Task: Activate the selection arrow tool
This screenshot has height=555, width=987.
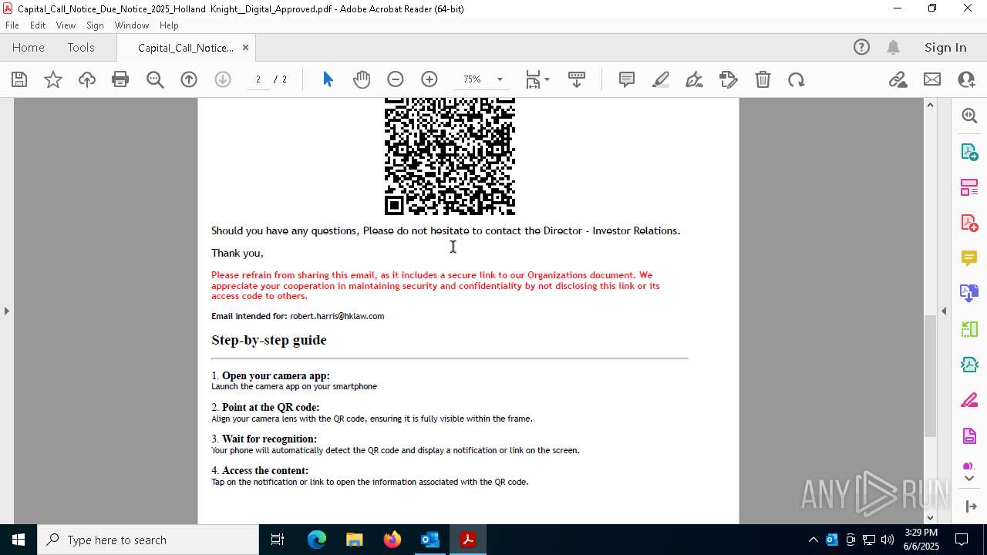Action: (328, 79)
